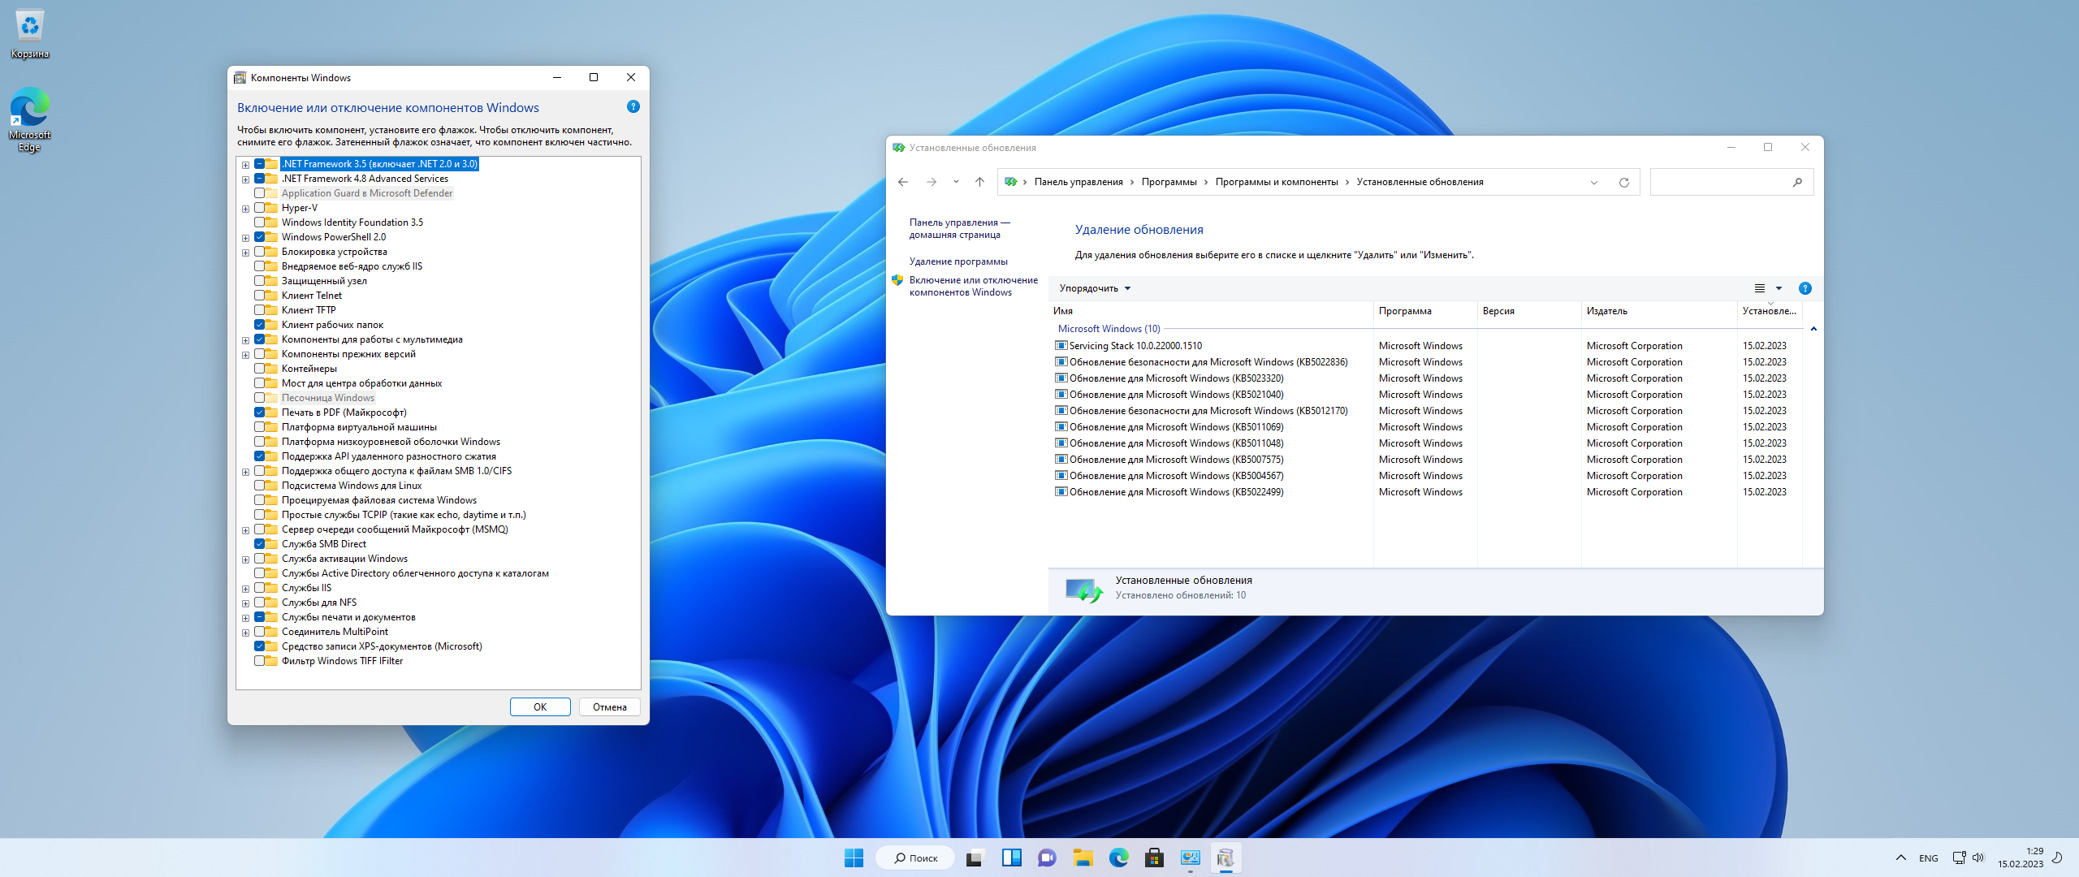Open Task View on taskbar

coord(975,858)
